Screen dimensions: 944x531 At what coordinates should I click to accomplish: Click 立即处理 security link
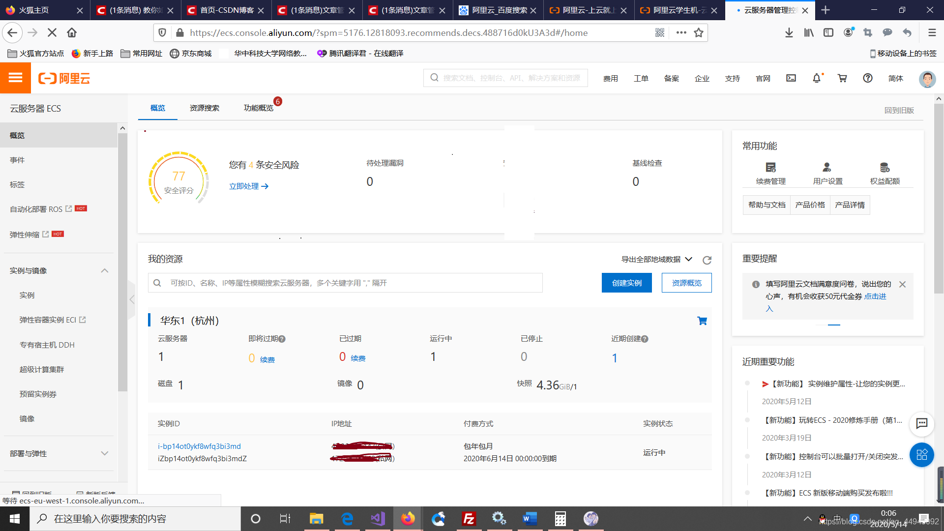pos(249,186)
